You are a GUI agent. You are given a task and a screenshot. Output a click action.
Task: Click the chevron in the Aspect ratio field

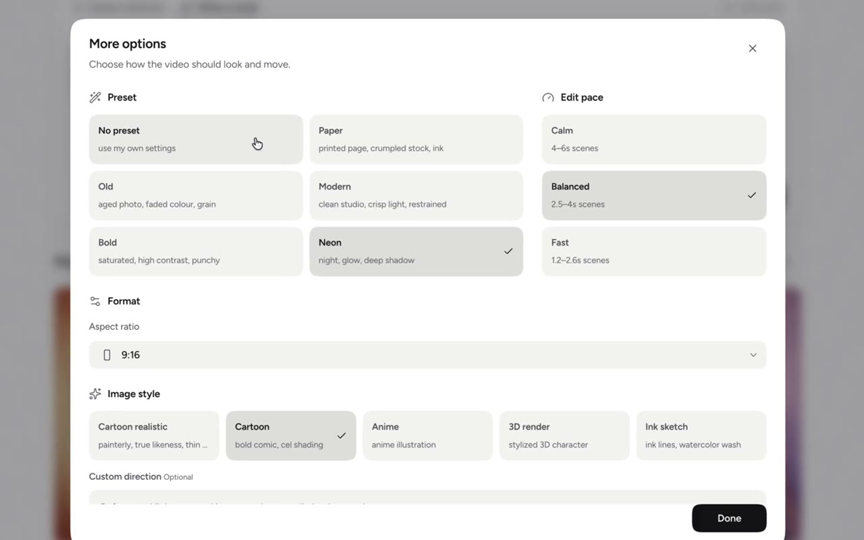[x=753, y=355]
